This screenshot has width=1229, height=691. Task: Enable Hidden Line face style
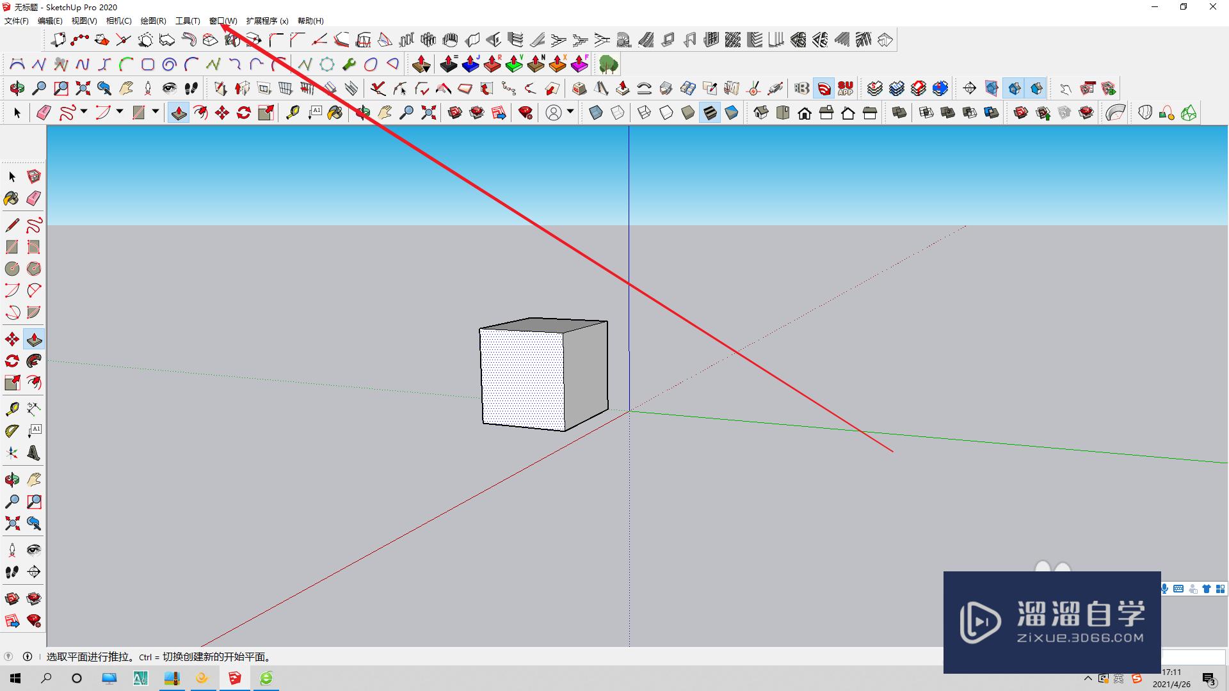coord(666,113)
